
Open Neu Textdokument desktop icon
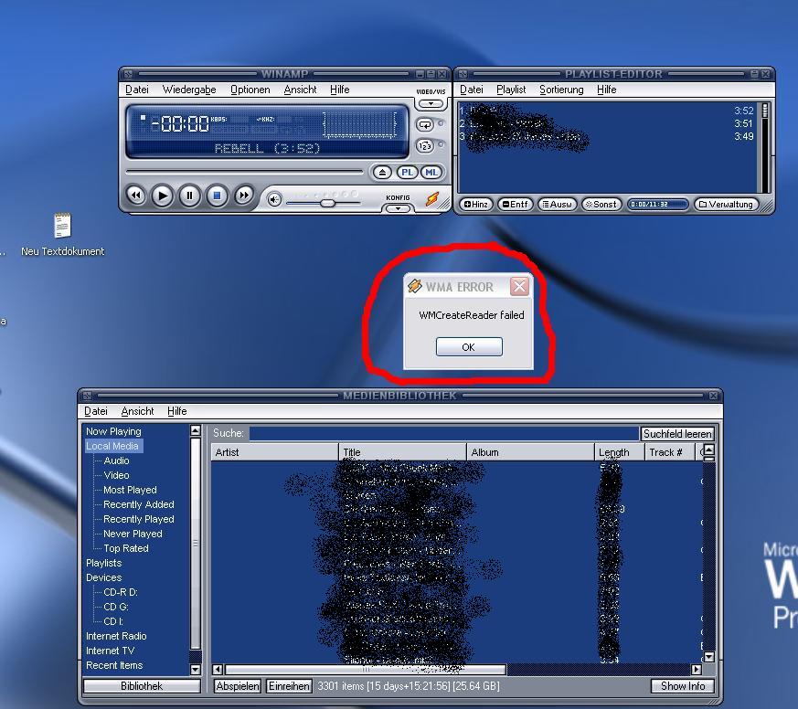coord(62,235)
